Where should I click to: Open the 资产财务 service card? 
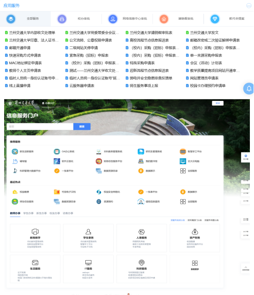(x=195, y=238)
